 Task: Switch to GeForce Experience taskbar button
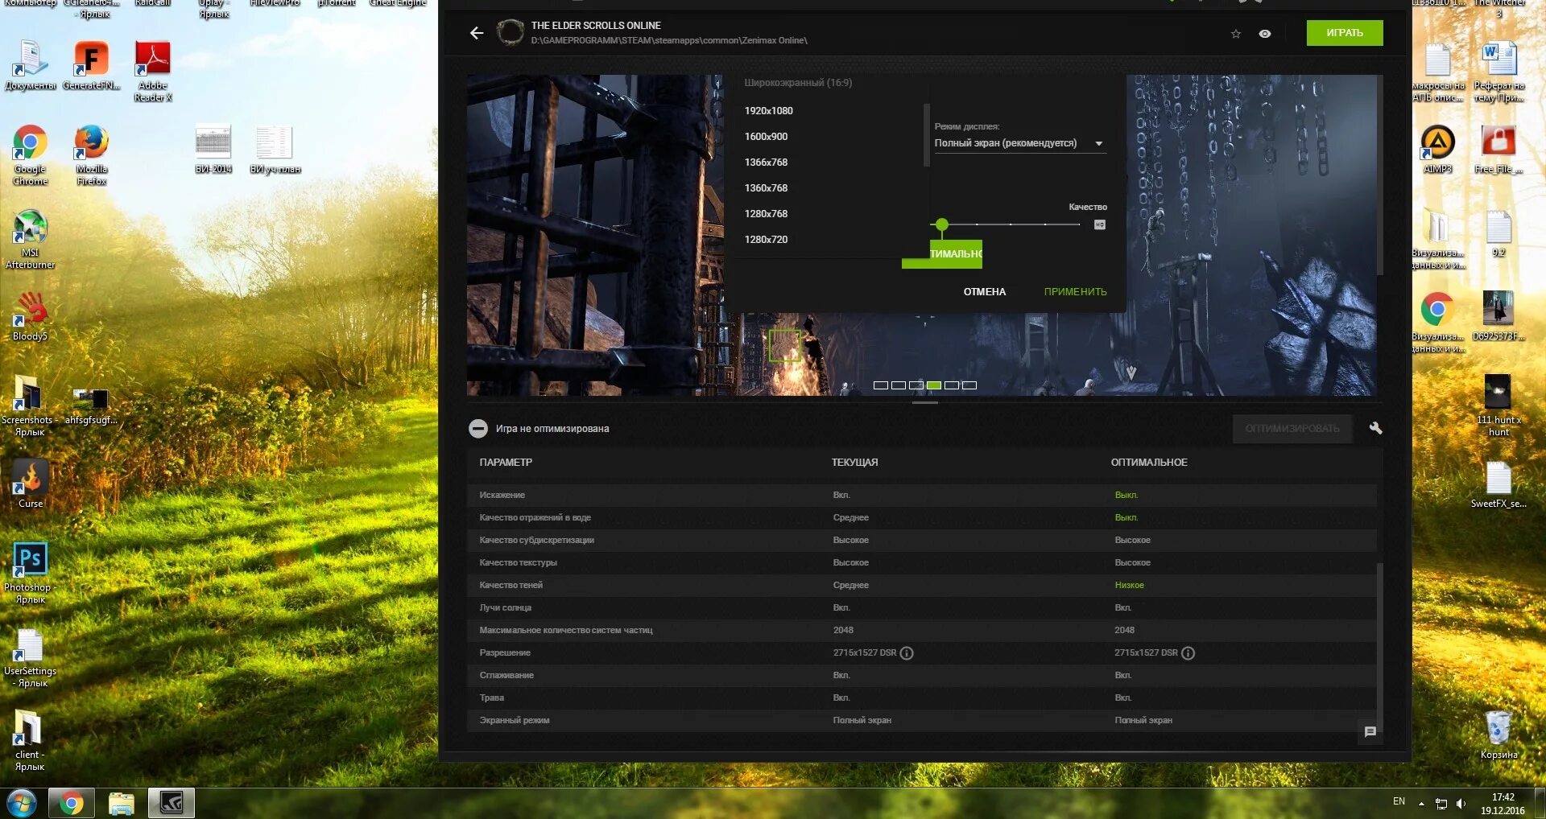click(x=171, y=803)
